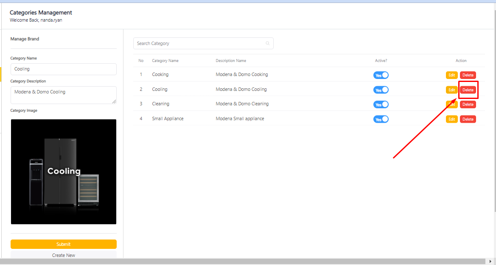496x265 pixels.
Task: Edit the Cooking category
Action: tap(451, 75)
